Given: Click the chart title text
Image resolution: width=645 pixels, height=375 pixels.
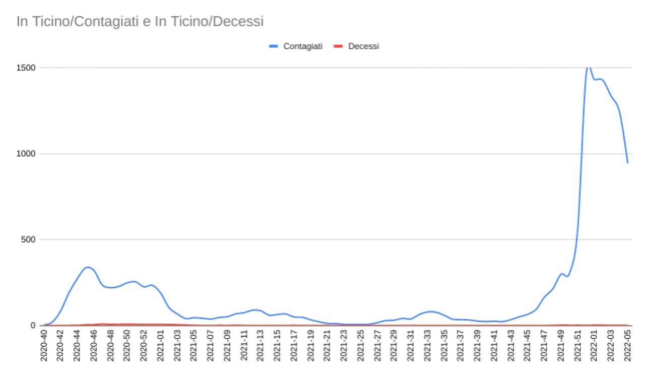Looking at the screenshot, I should pos(140,22).
